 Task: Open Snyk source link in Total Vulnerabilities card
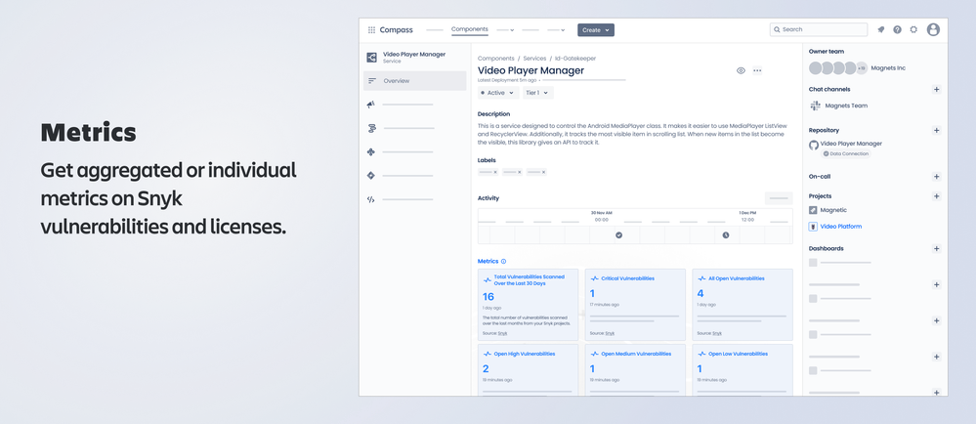tap(502, 333)
